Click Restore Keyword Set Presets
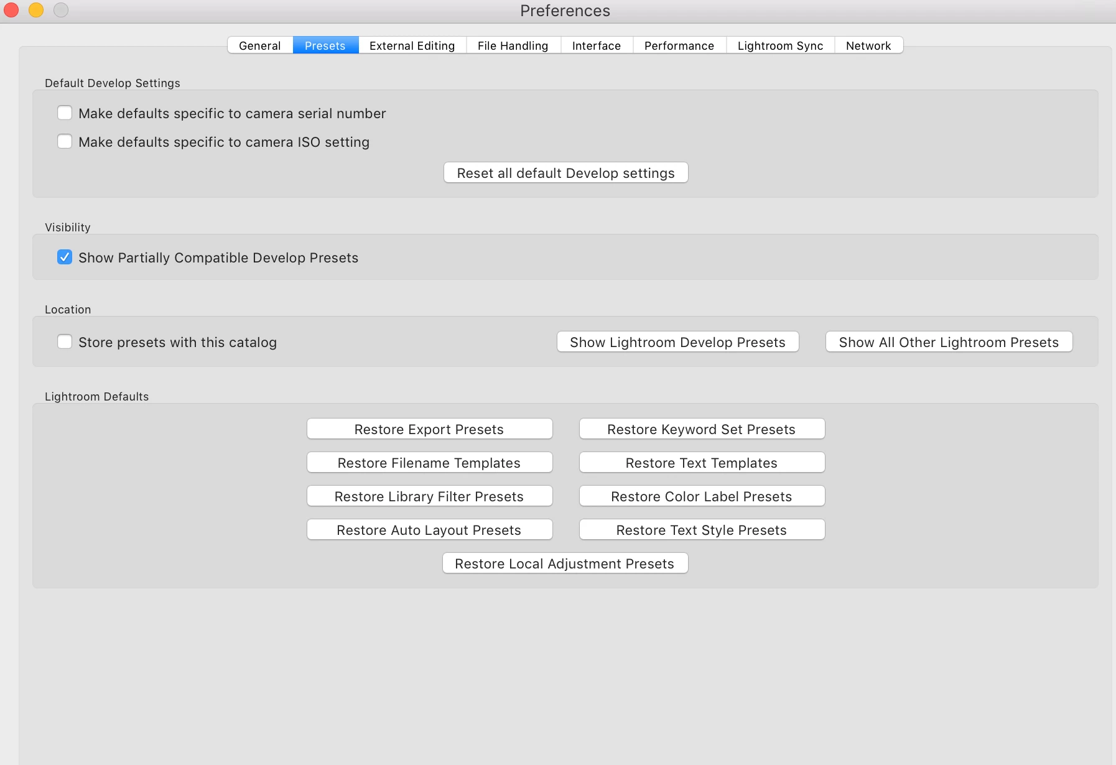1116x765 pixels. click(702, 429)
